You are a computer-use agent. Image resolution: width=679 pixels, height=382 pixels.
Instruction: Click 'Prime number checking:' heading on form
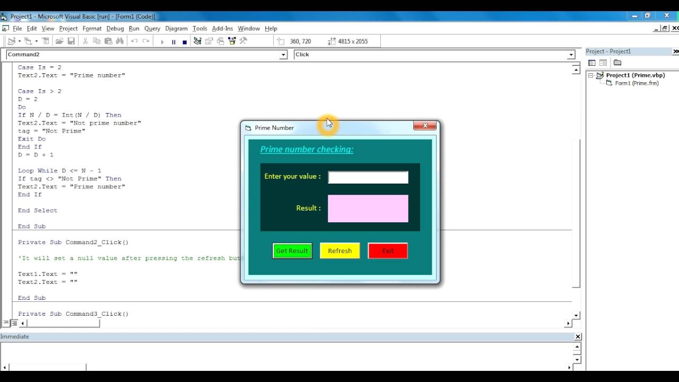(x=307, y=150)
